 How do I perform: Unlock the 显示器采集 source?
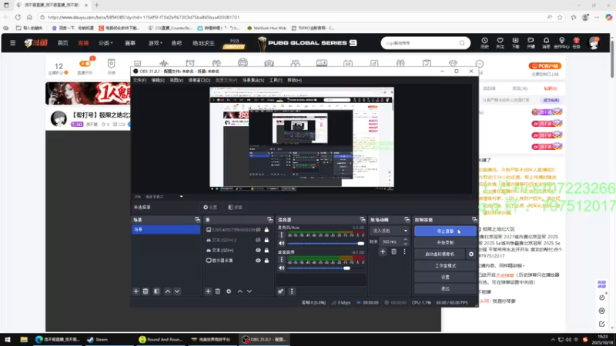pos(266,261)
